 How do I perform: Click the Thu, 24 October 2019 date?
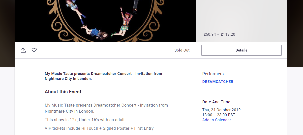221,110
